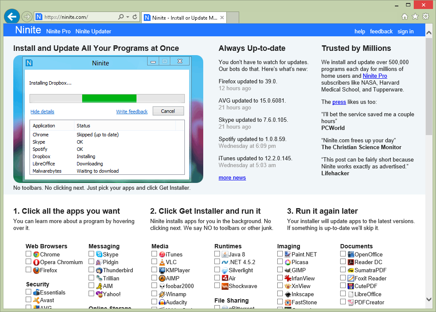Screen dimensions: 436x312
Task: Check the Firefox checkbox
Action: pos(28,270)
